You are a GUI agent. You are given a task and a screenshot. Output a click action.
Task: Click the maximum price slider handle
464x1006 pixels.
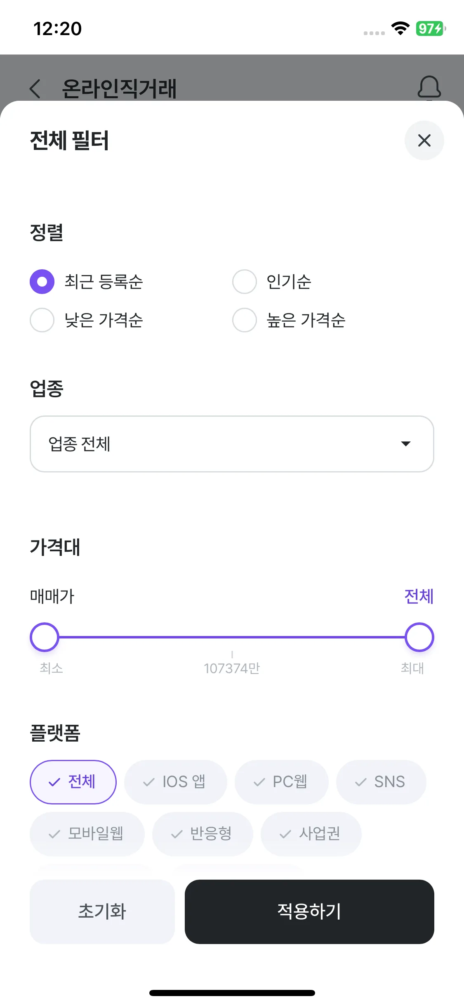coord(419,637)
